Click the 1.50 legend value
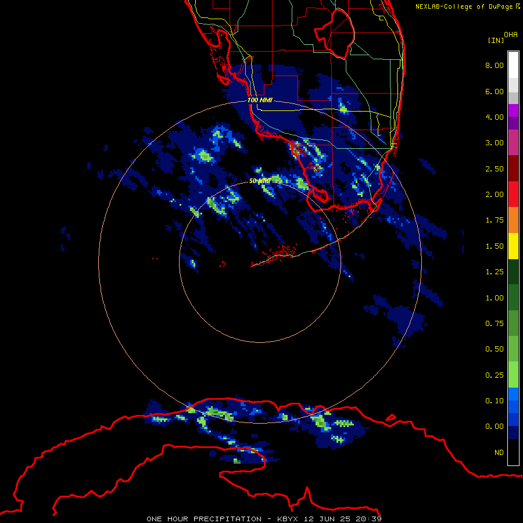The image size is (523, 523). (495, 246)
